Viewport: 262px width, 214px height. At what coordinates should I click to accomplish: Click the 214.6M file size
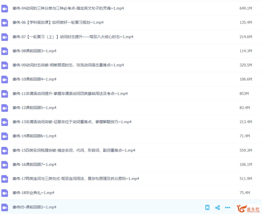point(246,37)
